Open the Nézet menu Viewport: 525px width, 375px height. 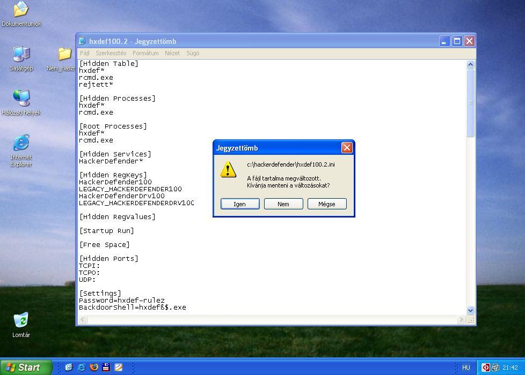(172, 53)
